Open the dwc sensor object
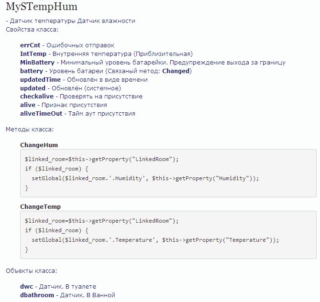The image size is (320, 302). click(26, 287)
